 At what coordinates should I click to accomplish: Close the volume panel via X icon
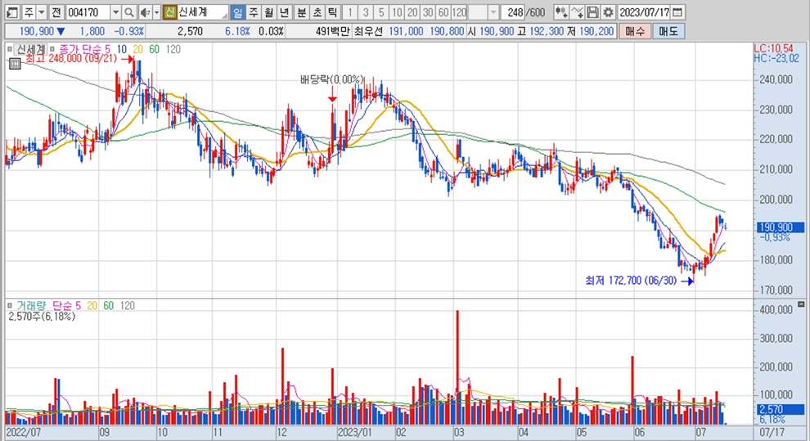(x=801, y=304)
